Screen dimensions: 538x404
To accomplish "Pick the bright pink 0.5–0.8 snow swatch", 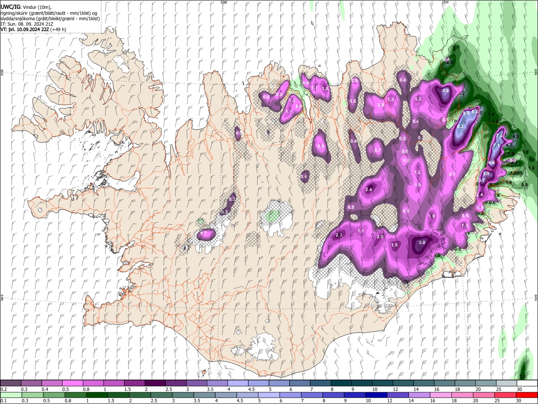I will coord(72,383).
